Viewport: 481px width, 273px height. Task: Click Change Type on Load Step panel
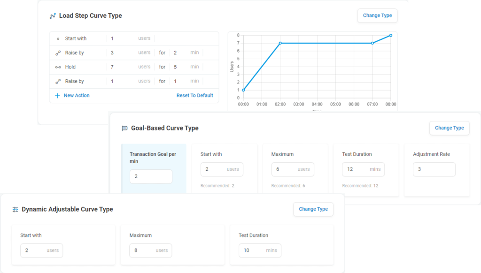pos(377,15)
